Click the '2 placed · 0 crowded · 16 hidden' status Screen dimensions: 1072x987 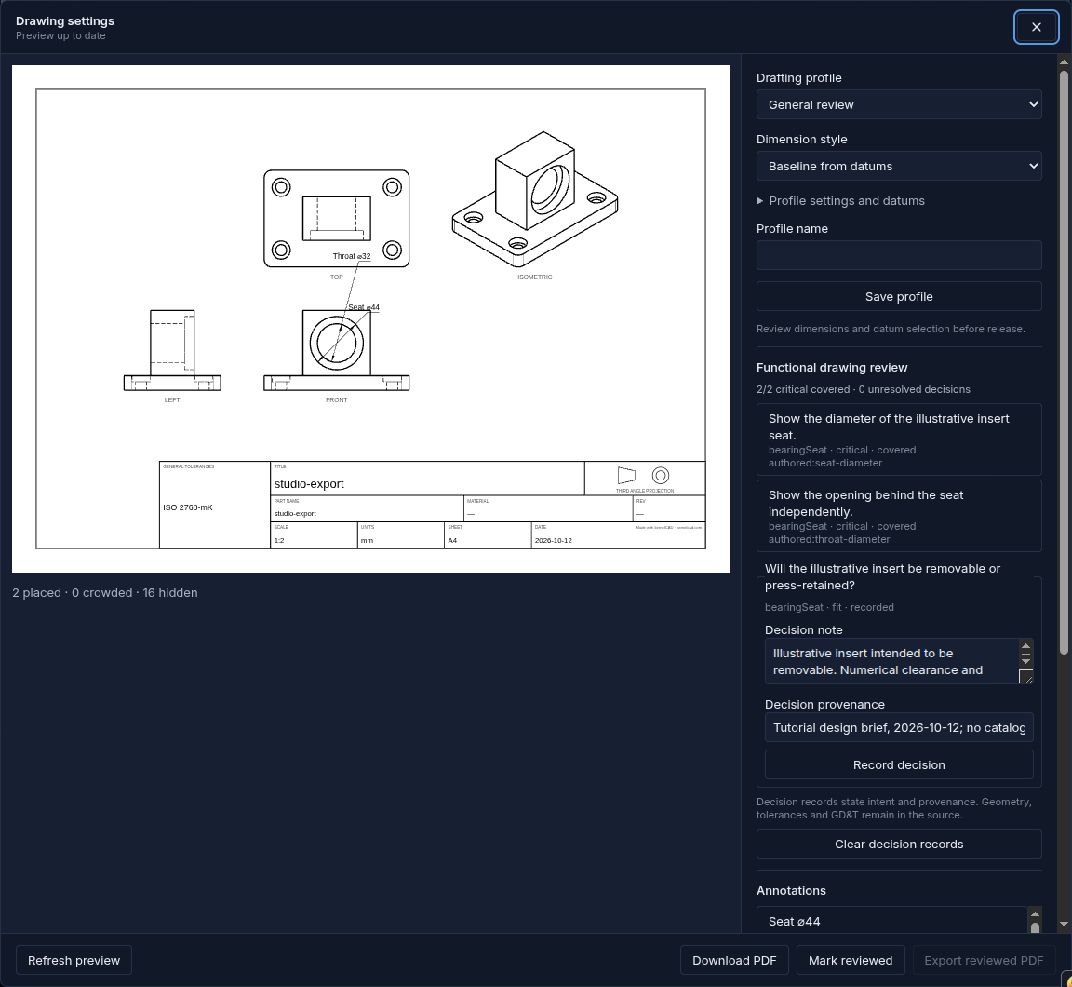coord(104,593)
